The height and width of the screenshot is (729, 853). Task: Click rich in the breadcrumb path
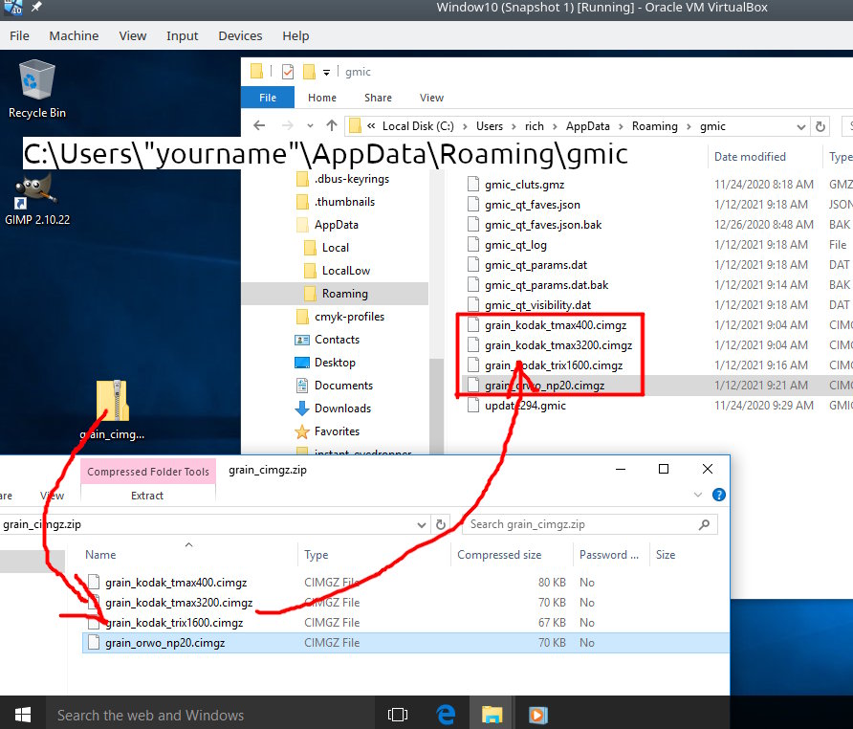[535, 126]
